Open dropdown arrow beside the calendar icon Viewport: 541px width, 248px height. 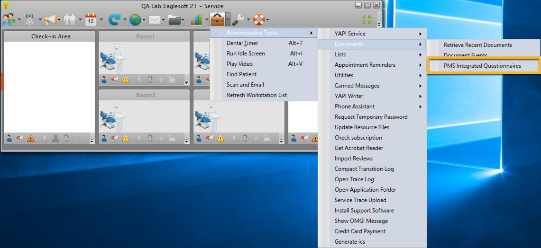101,19
